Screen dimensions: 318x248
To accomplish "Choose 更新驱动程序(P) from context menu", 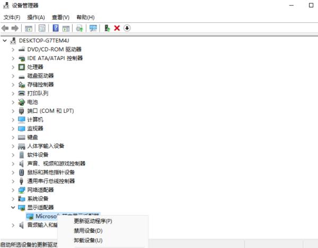I will 93,221.
